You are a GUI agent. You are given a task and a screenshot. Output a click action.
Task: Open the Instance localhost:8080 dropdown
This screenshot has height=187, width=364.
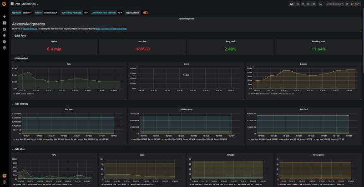coord(51,13)
